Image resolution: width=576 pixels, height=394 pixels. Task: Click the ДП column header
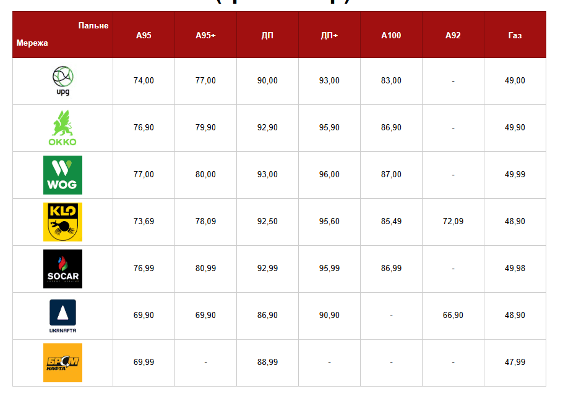coord(267,35)
